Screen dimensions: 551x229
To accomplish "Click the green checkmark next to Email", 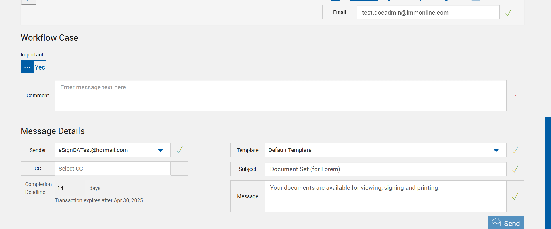I will click(508, 13).
